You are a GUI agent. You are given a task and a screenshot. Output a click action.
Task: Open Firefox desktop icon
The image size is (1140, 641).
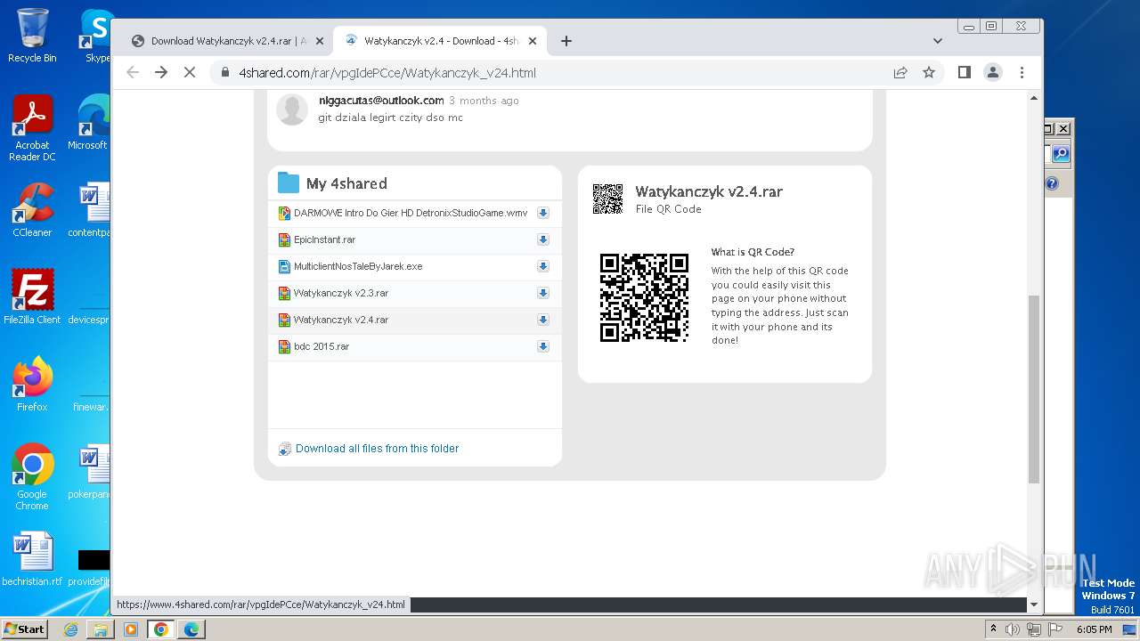point(32,384)
